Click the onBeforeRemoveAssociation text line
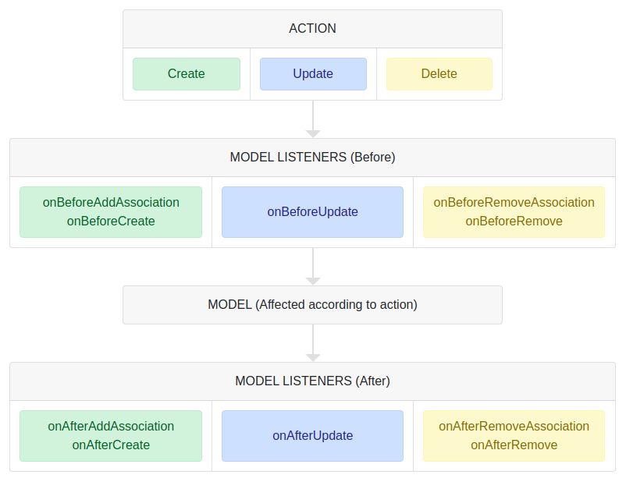626x482 pixels. [514, 202]
